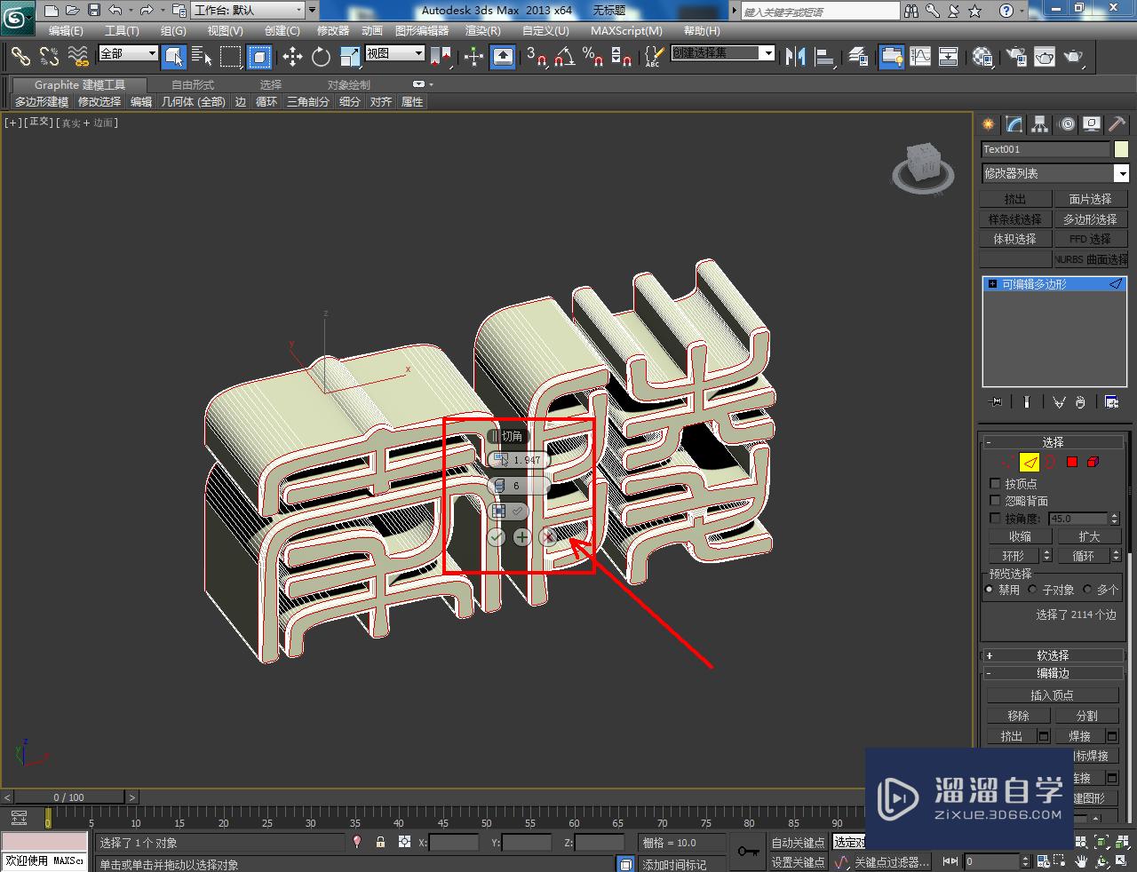Click the Mirror tool icon
1137x872 pixels.
click(x=796, y=57)
